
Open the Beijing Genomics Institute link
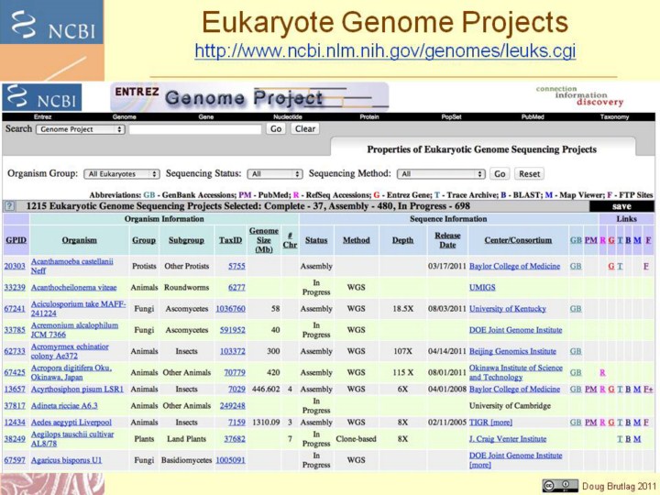[512, 351]
